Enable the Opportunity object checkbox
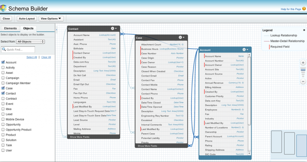Viewport: 307px width, 162px height. [x=3, y=124]
